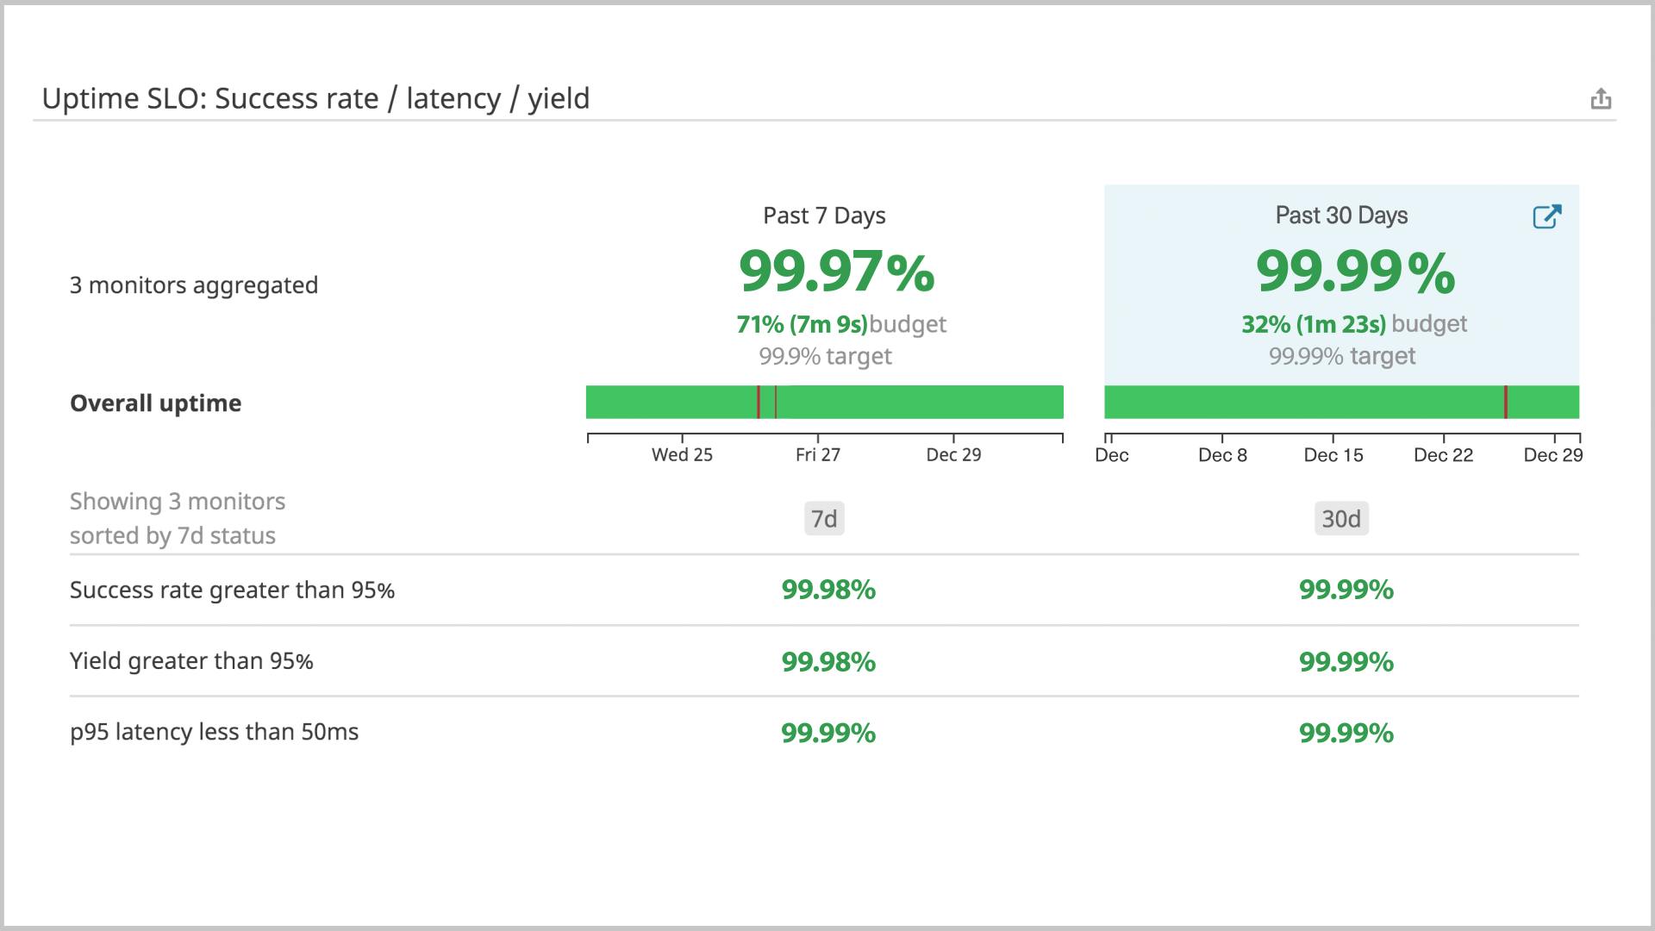Open Success rate greater than 95% monitor

tap(232, 590)
